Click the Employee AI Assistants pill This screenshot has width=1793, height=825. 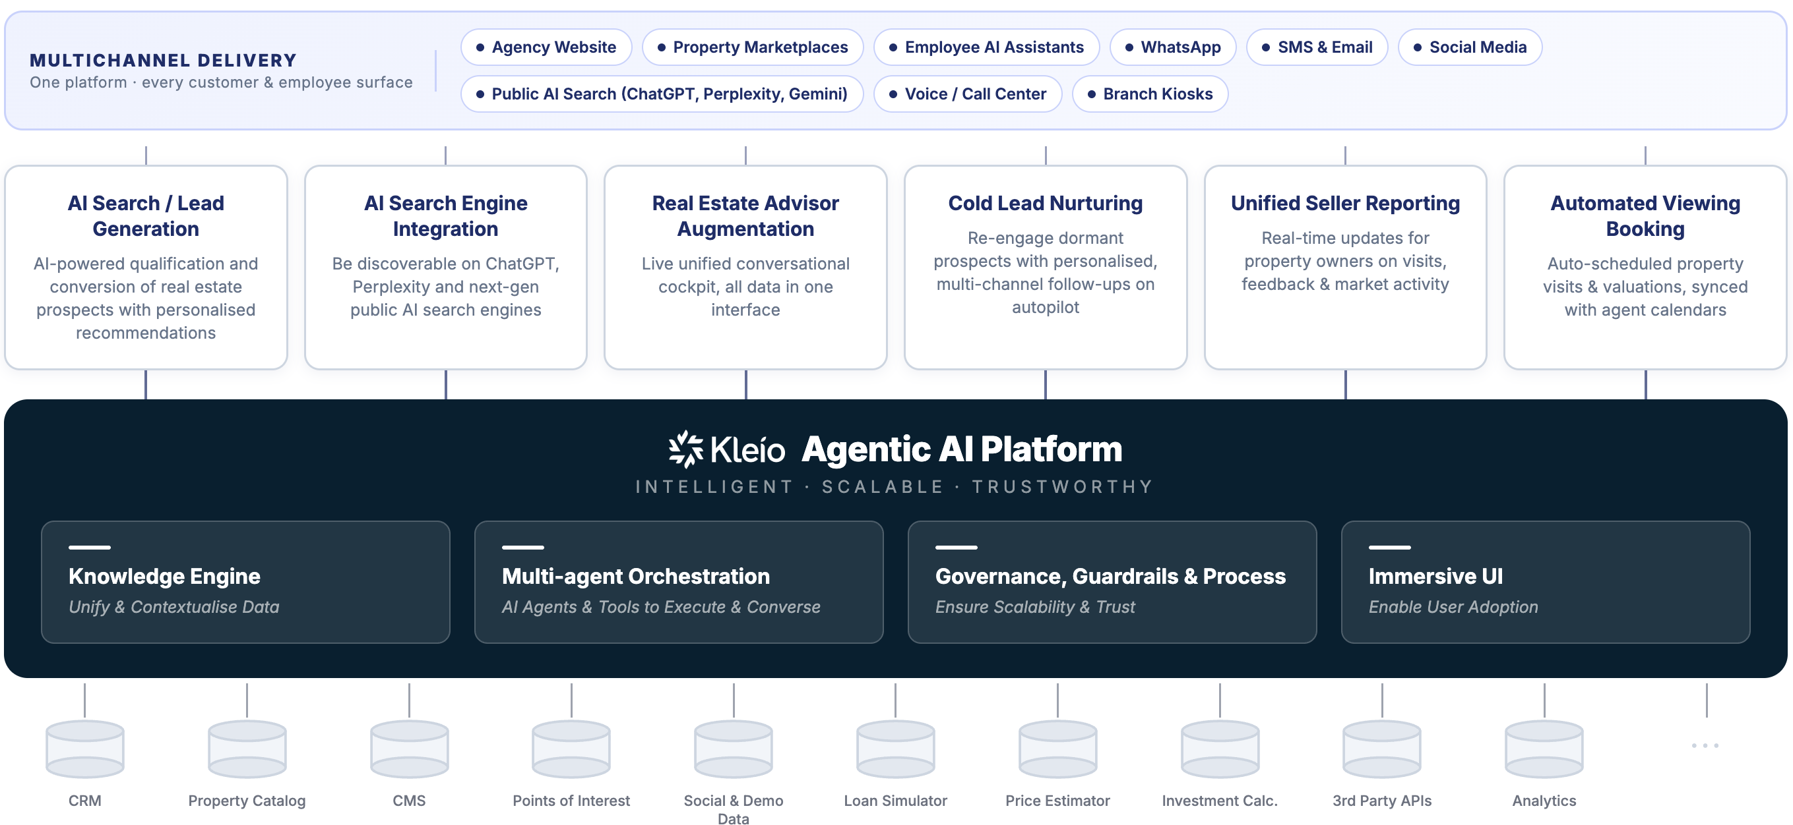(986, 47)
